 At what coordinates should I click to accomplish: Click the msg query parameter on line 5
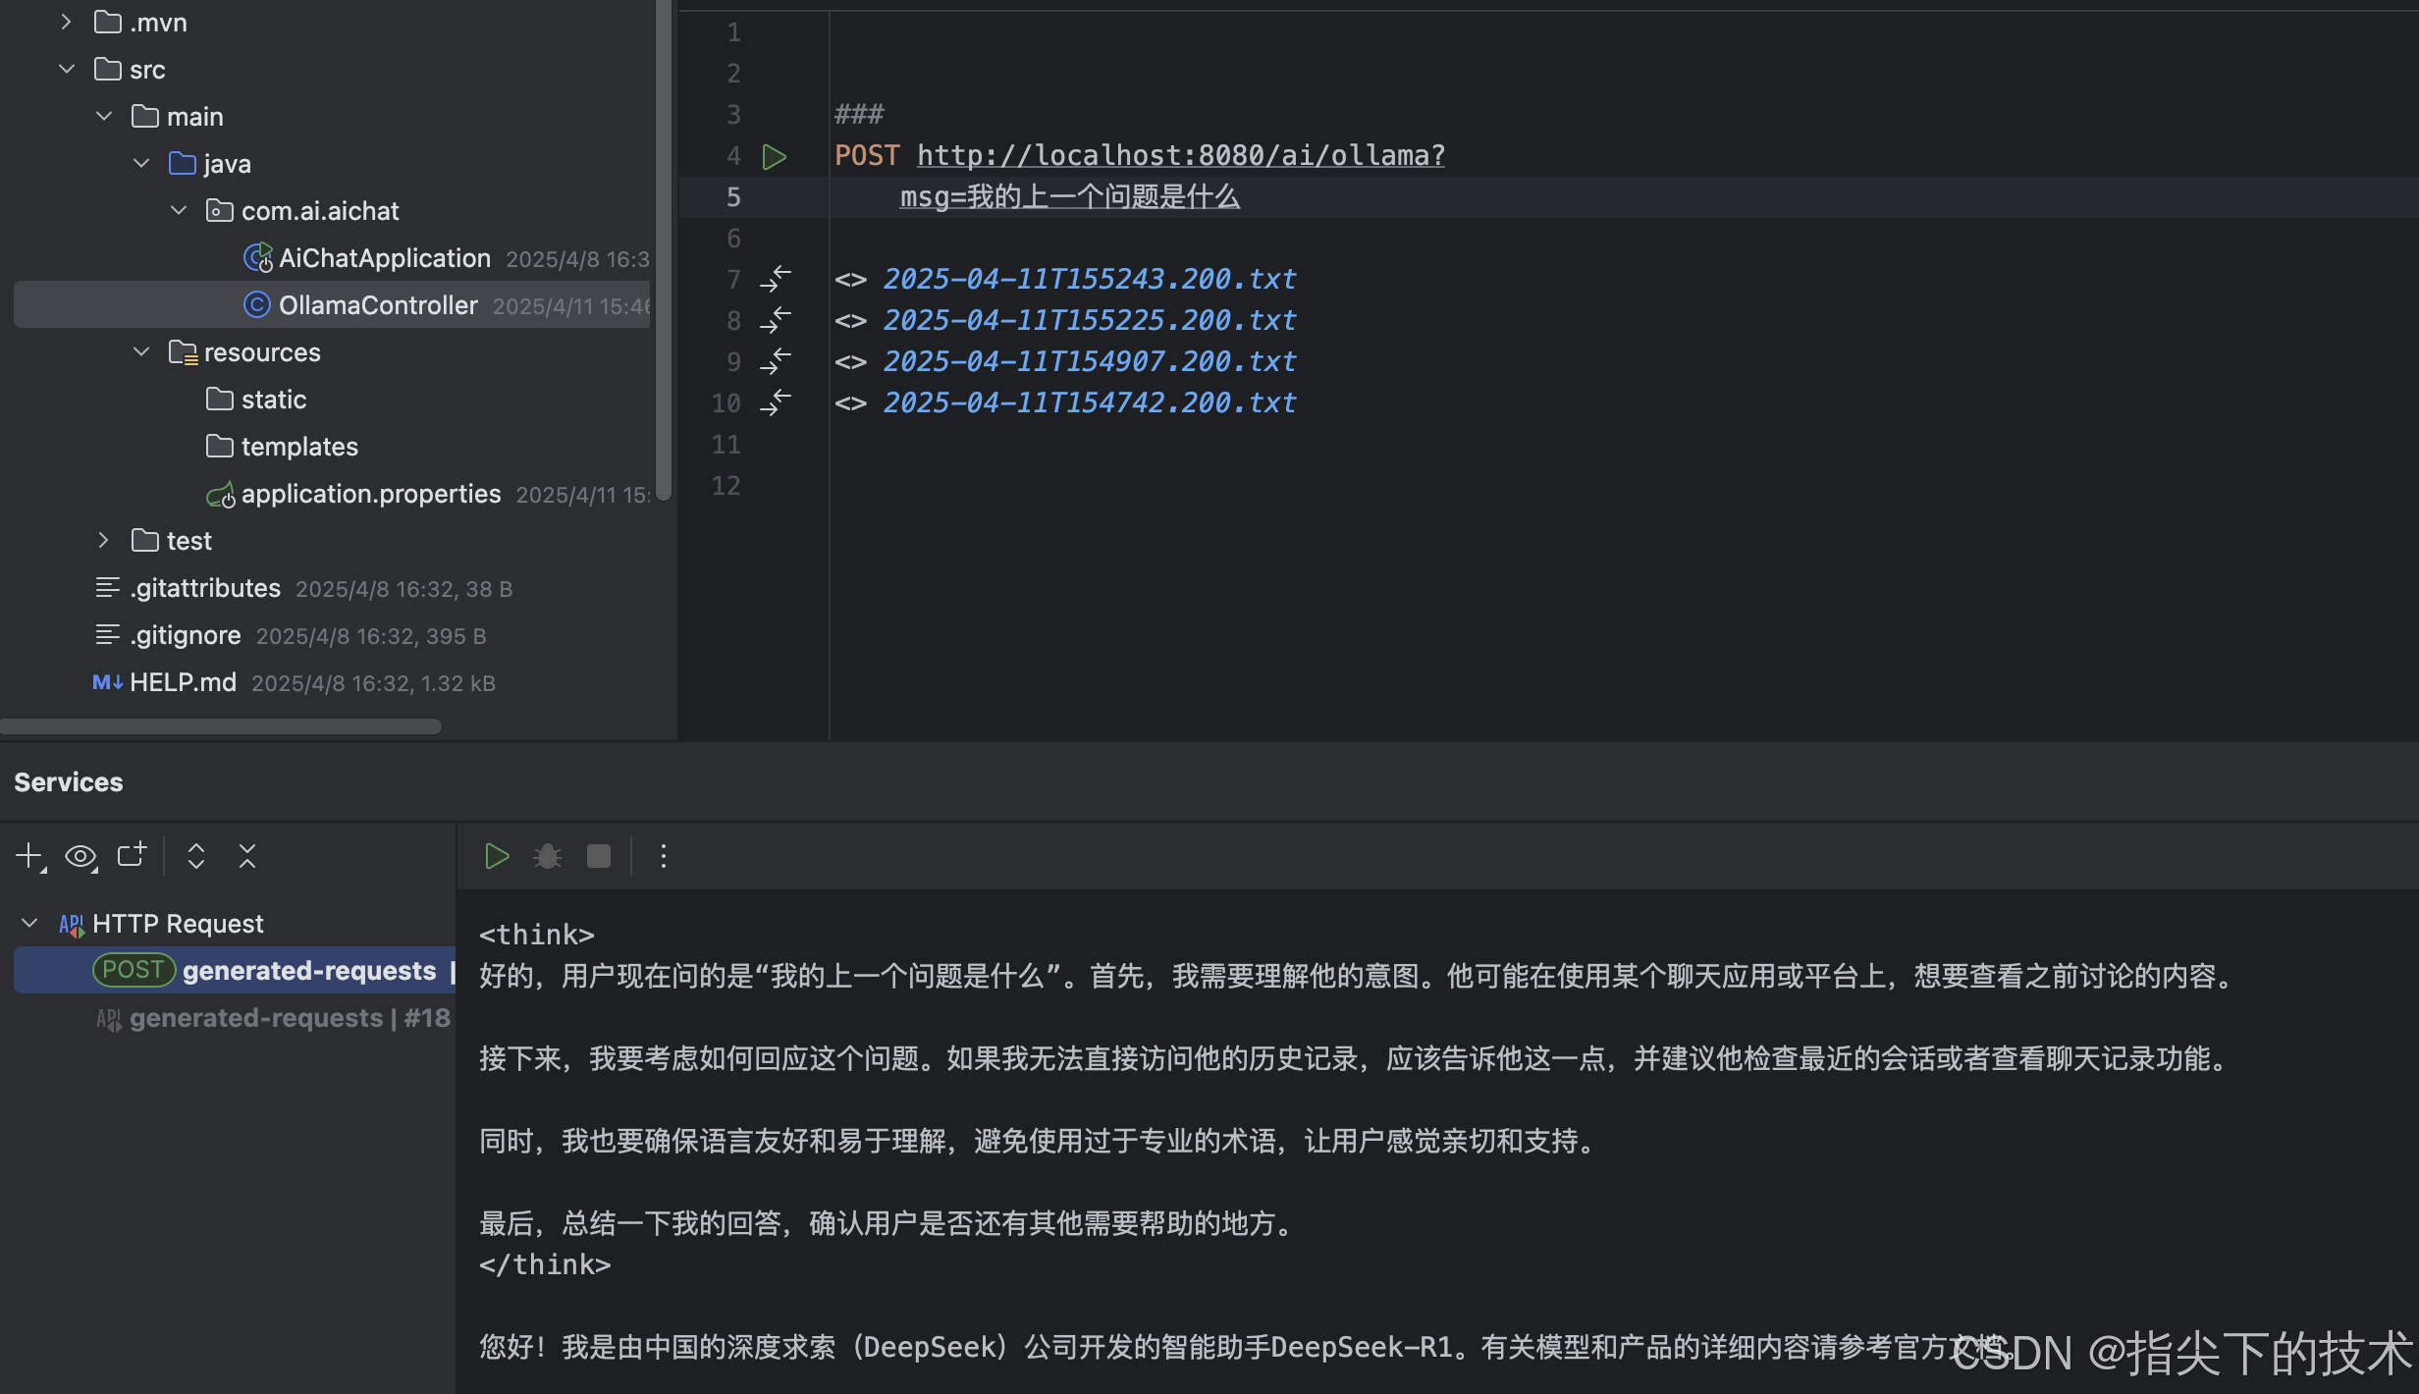1070,196
